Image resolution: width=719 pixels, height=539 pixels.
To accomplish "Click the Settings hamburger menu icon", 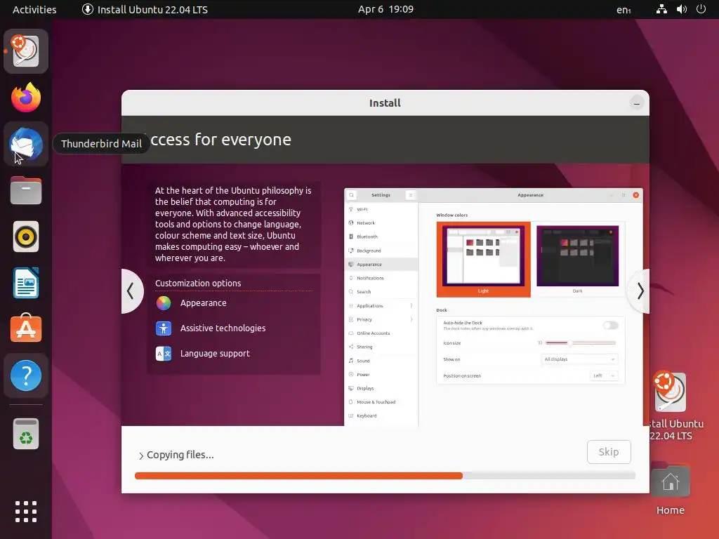I will [x=410, y=195].
